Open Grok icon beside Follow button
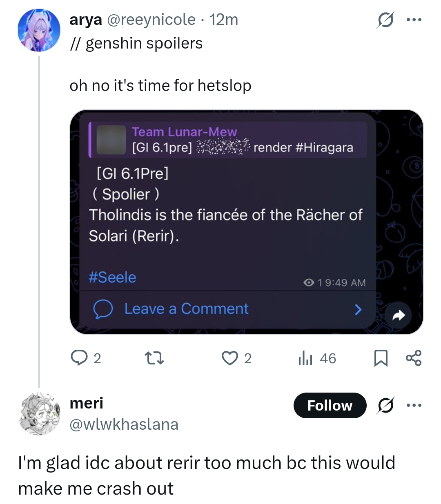Viewport: 441px width, 504px height. (x=385, y=405)
